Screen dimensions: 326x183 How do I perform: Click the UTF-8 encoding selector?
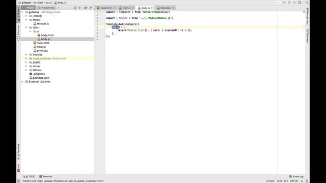click(x=294, y=181)
